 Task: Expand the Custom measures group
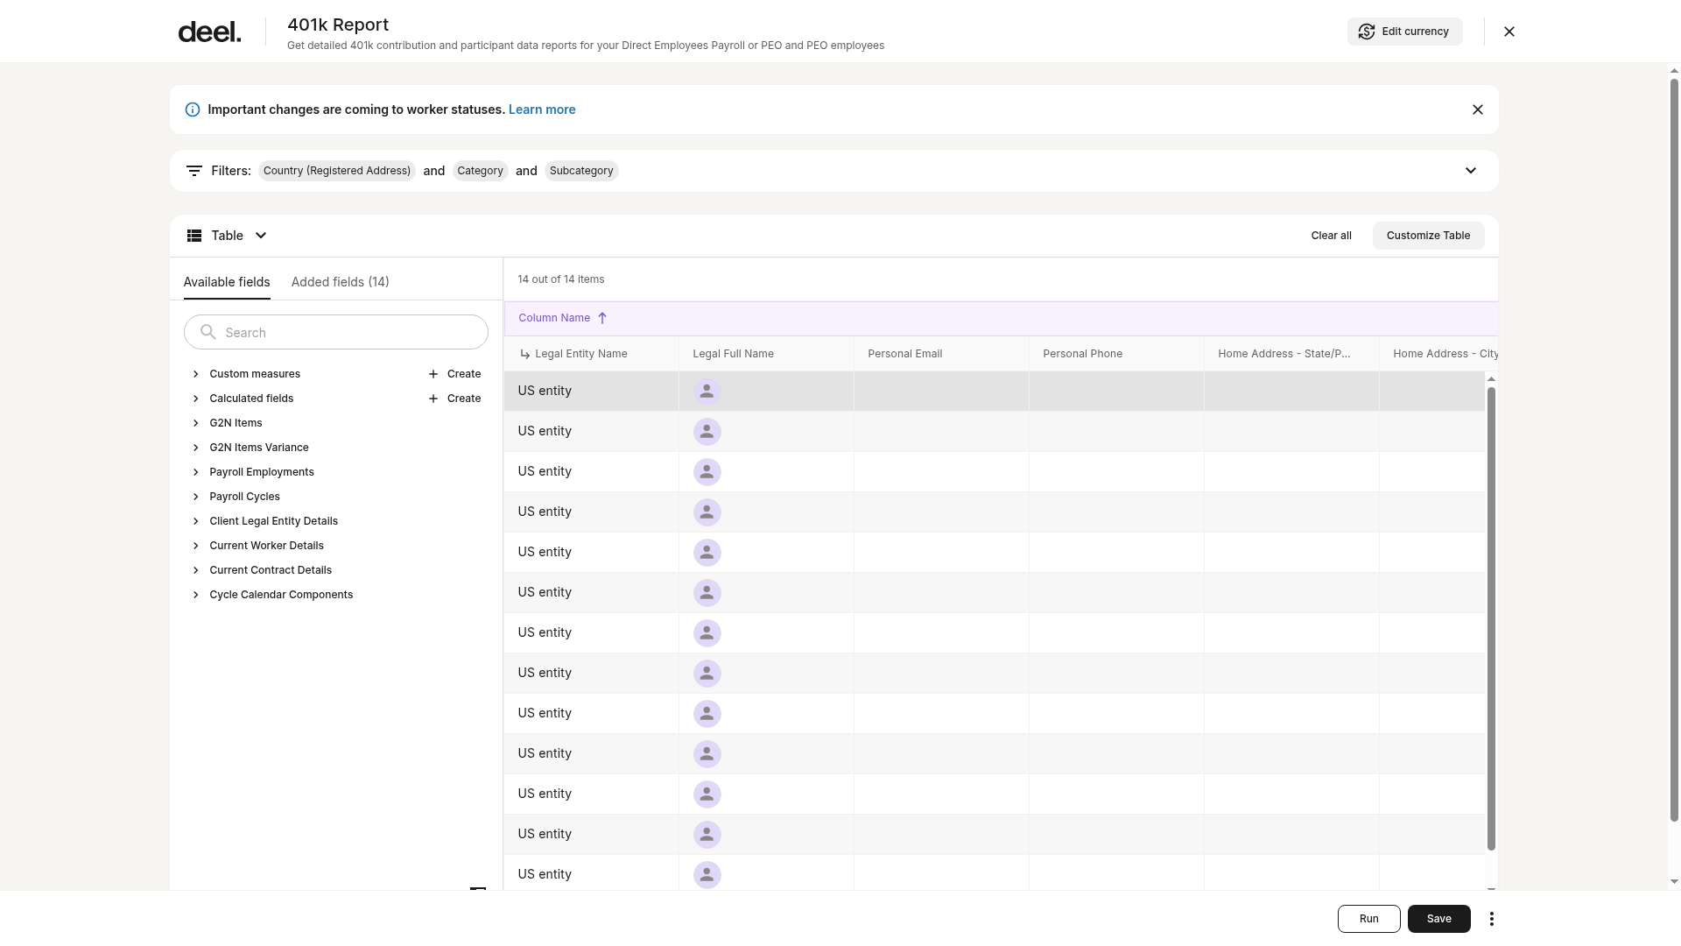196,374
